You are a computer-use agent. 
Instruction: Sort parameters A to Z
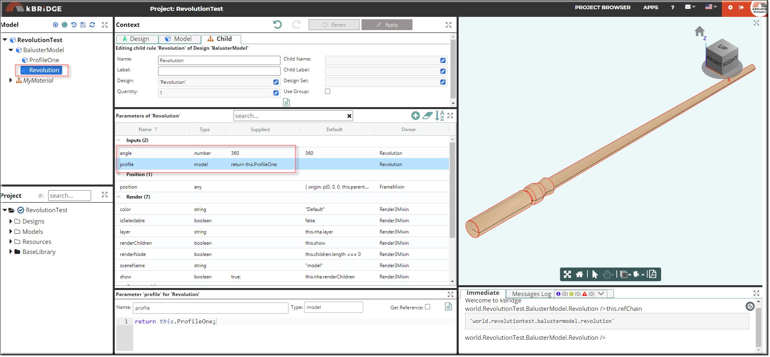[440, 116]
